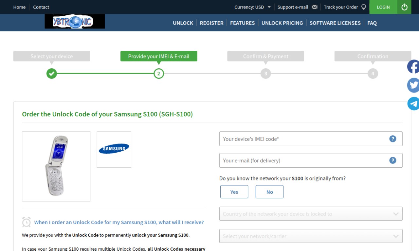Click the step 3 circle indicator
This screenshot has width=419, height=251.
(266, 74)
